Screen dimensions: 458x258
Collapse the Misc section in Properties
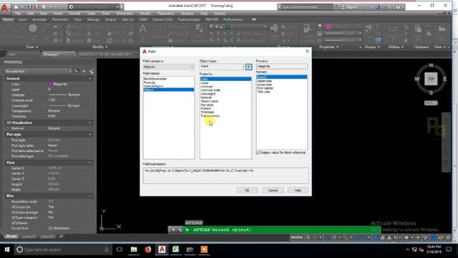[89, 196]
